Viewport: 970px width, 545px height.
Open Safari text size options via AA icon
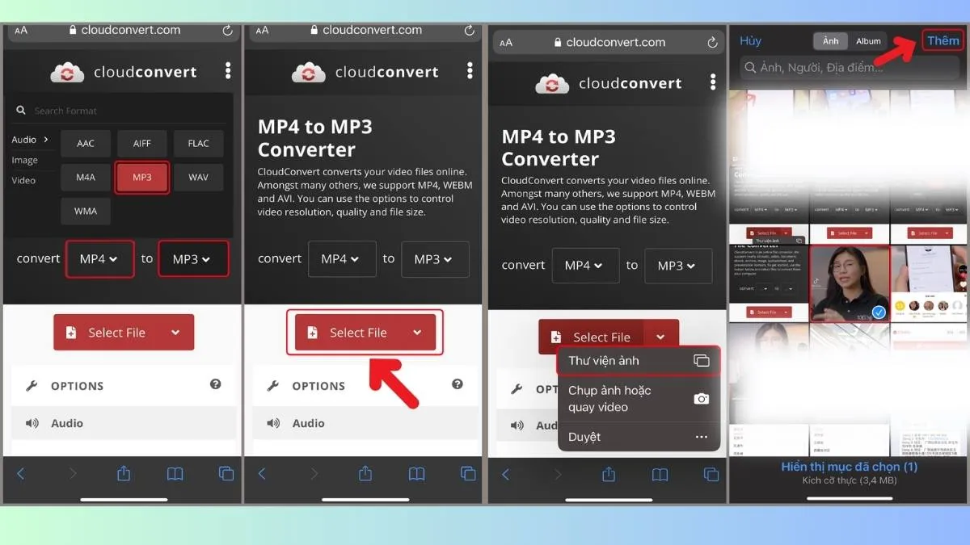pyautogui.click(x=19, y=30)
